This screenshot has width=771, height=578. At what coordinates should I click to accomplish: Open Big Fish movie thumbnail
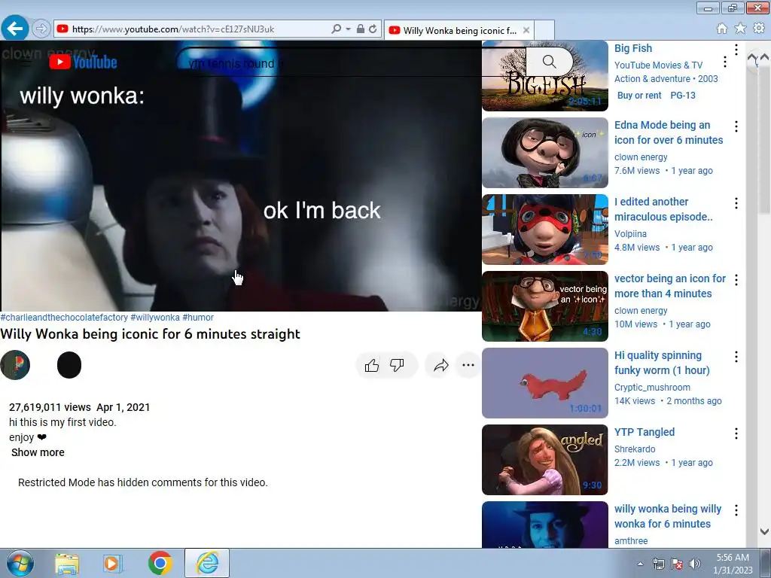pos(545,76)
